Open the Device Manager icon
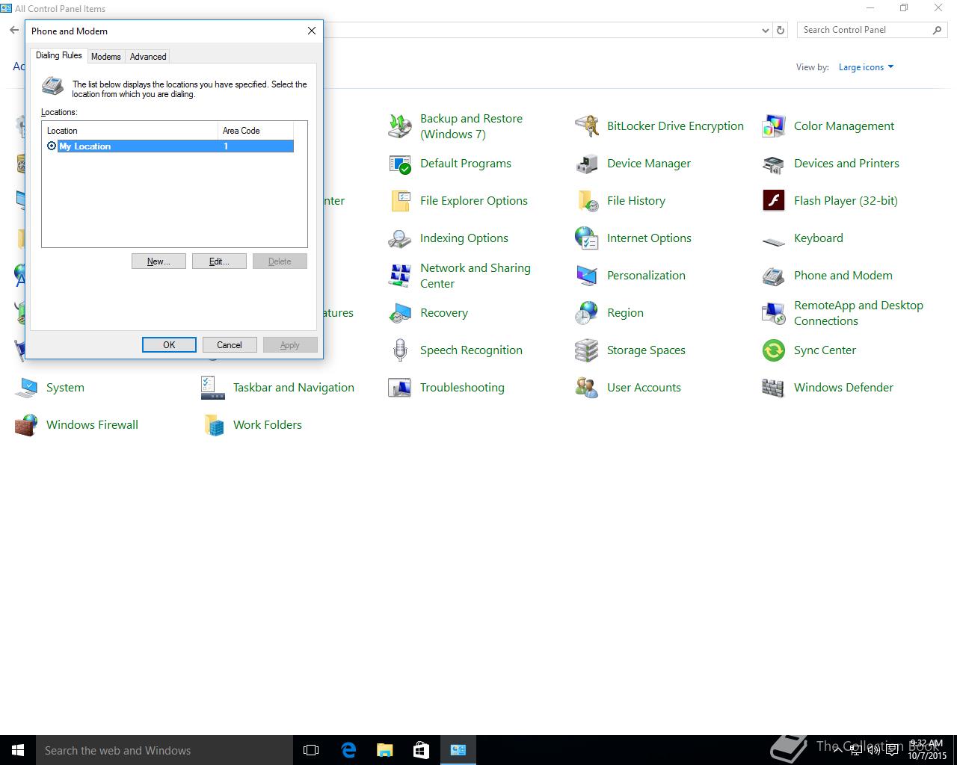Image resolution: width=957 pixels, height=765 pixels. pyautogui.click(x=587, y=164)
